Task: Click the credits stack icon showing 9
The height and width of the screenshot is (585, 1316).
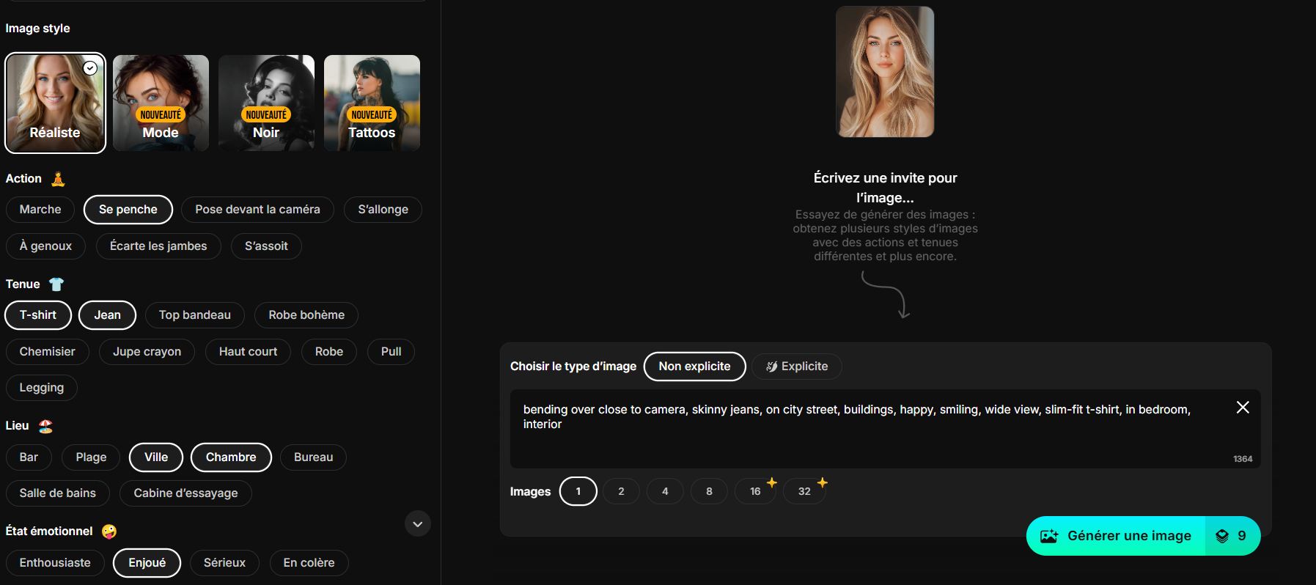Action: [1222, 536]
